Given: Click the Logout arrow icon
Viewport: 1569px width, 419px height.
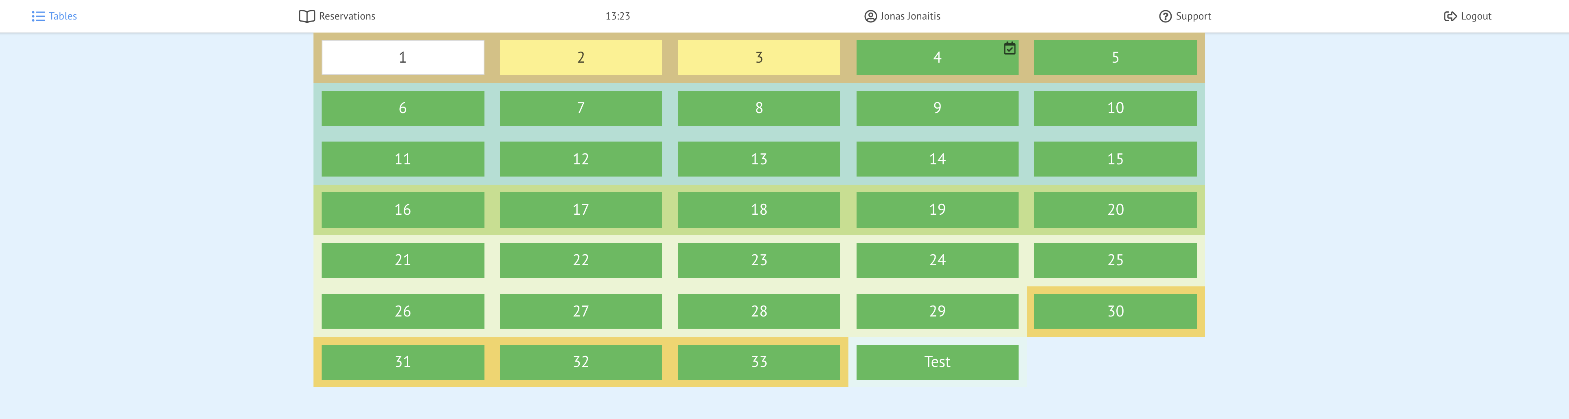Looking at the screenshot, I should pos(1450,16).
